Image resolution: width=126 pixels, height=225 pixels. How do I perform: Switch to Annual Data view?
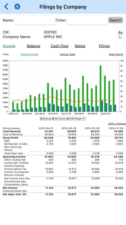[x=67, y=54]
